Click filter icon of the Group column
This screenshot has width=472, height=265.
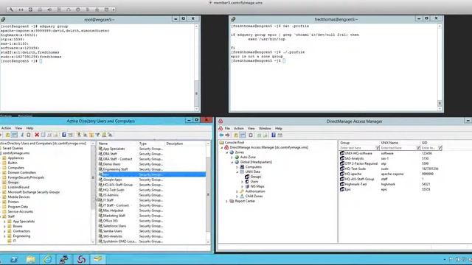click(x=377, y=148)
